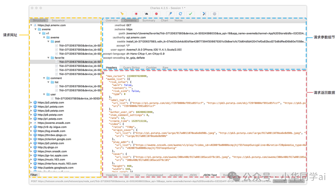This screenshot has width=336, height=190.
Task: Open the Tools wrench icon
Action: pyautogui.click(x=204, y=14)
